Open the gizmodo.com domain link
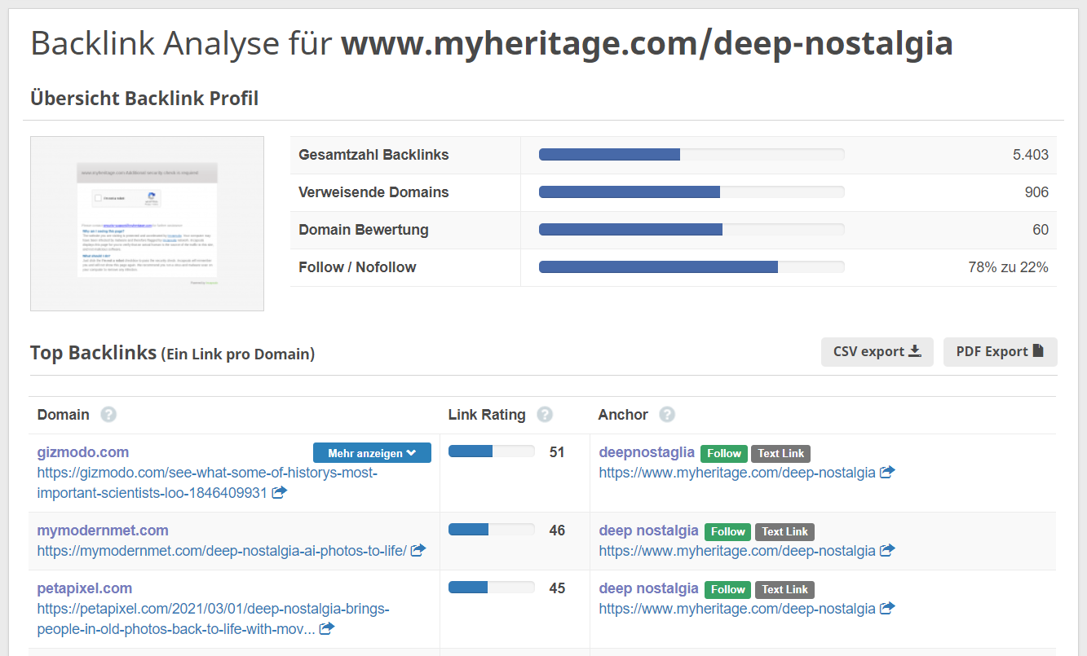This screenshot has width=1087, height=656. point(83,452)
